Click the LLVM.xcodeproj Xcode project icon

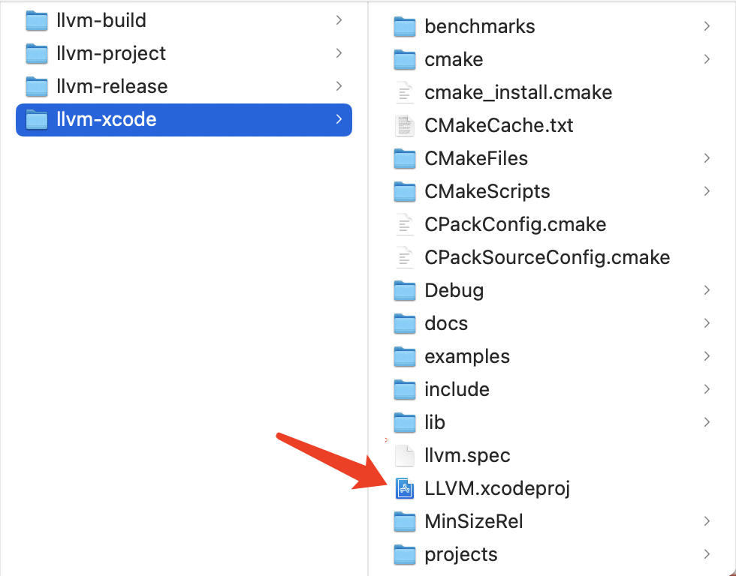[405, 489]
